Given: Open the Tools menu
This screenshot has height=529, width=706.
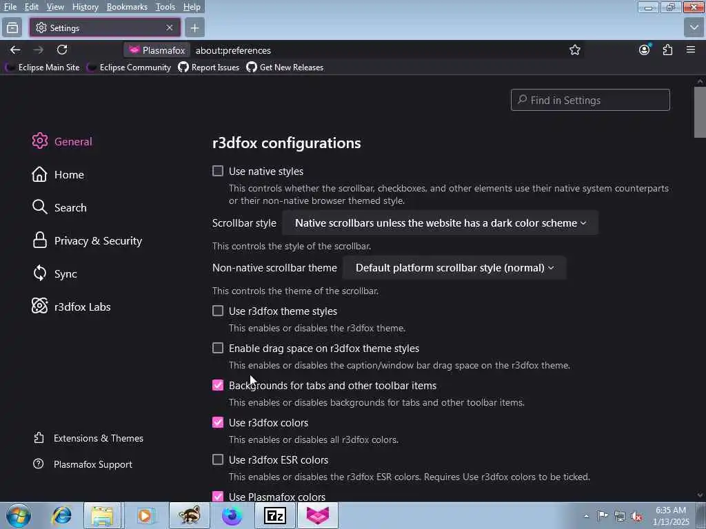Looking at the screenshot, I should point(165,7).
